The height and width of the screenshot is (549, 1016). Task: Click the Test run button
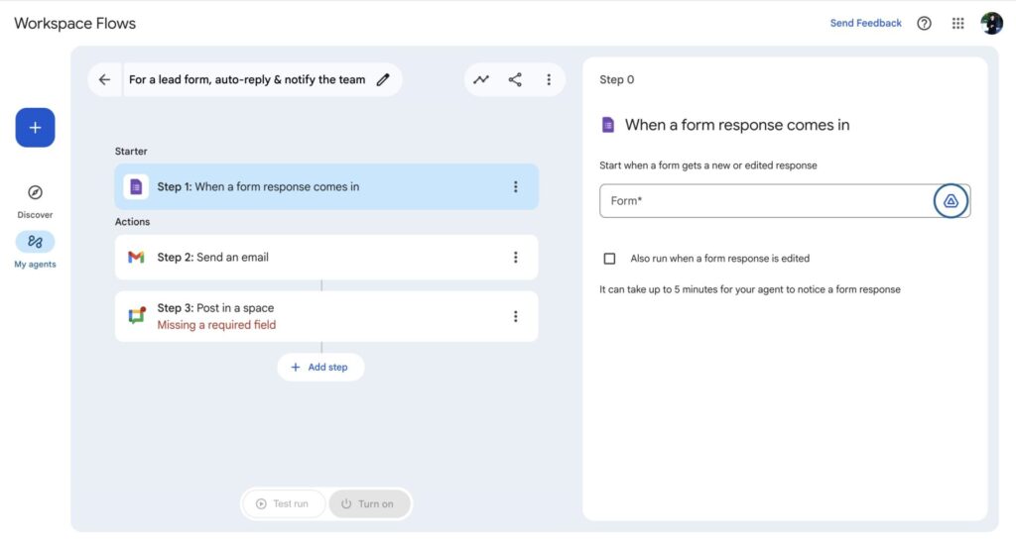[x=283, y=503]
